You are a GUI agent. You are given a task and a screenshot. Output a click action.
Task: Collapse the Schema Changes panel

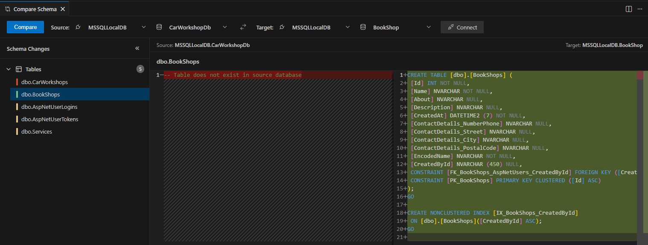point(137,49)
